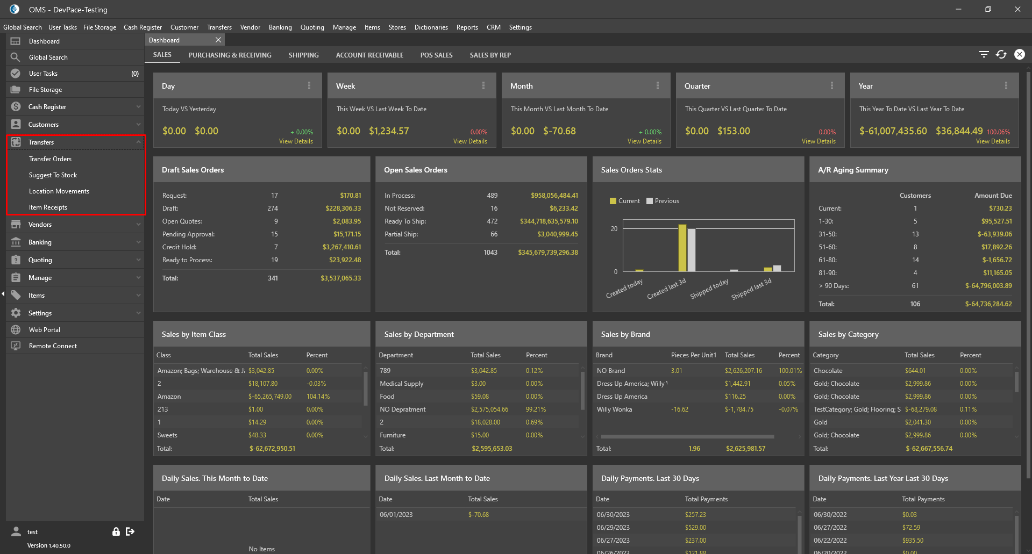1032x554 pixels.
Task: Click the Quoting sidebar icon
Action: pos(16,260)
